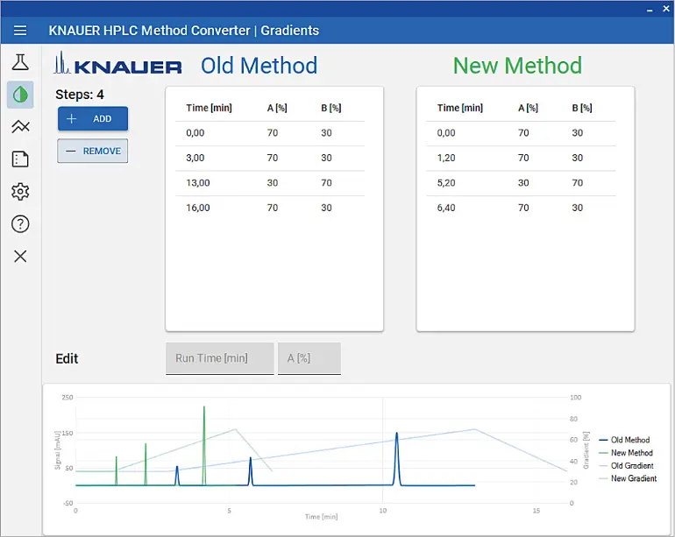Select New Method row with time 1,20
Viewport: 675px width, 537px height.
[521, 158]
